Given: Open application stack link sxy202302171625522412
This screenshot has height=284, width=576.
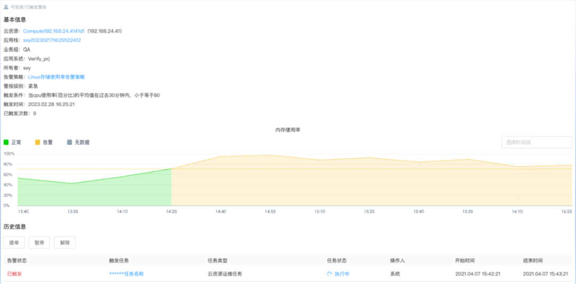Looking at the screenshot, I should 52,40.
